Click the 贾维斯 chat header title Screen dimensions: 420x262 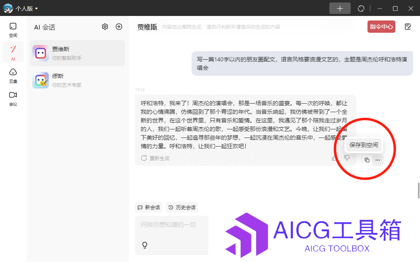147,27
